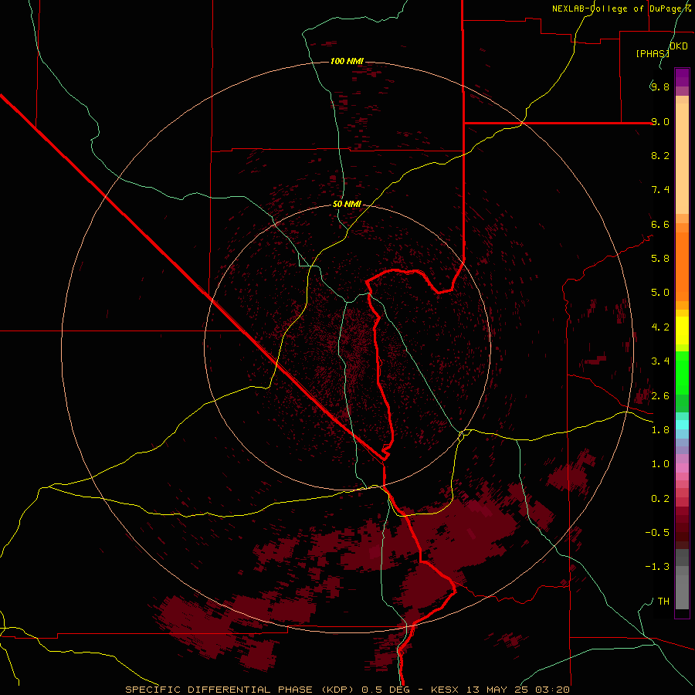Click the 5.8 value on the color scale
The width and height of the screenshot is (695, 695).
pyautogui.click(x=660, y=259)
